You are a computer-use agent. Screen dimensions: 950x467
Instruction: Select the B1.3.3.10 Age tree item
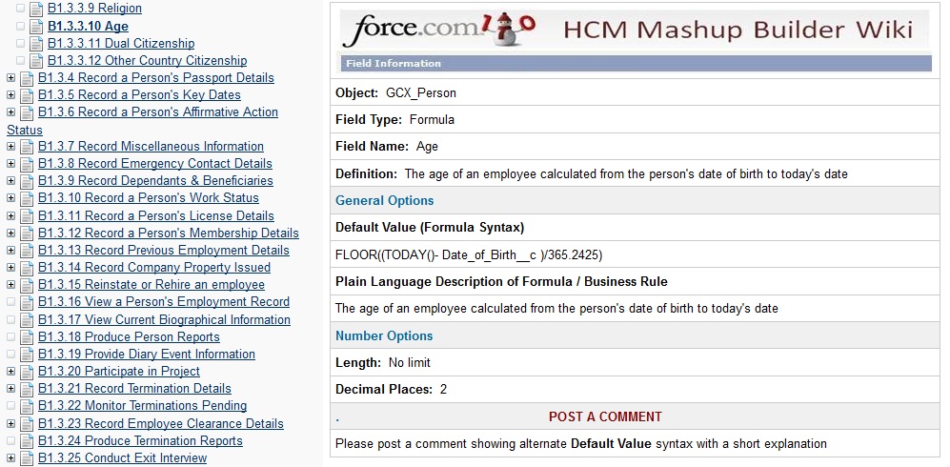coord(88,26)
